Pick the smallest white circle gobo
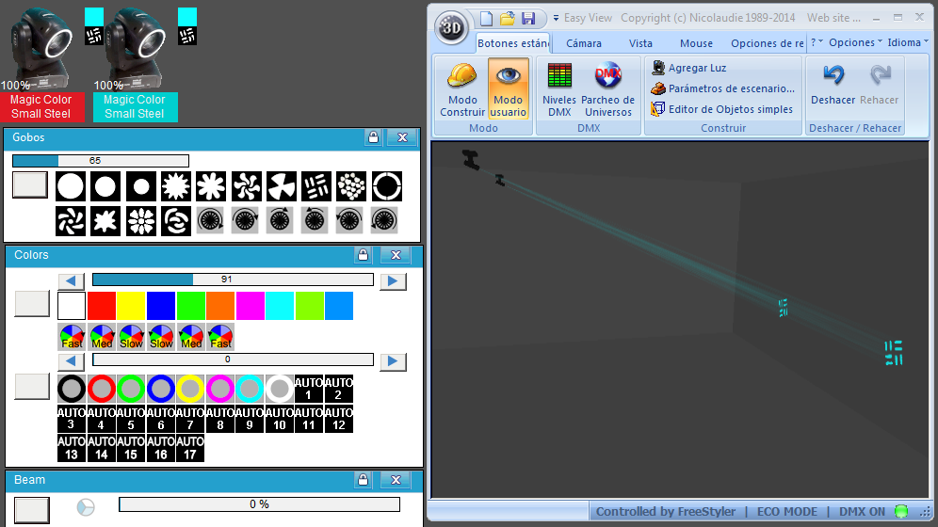 coord(140,186)
